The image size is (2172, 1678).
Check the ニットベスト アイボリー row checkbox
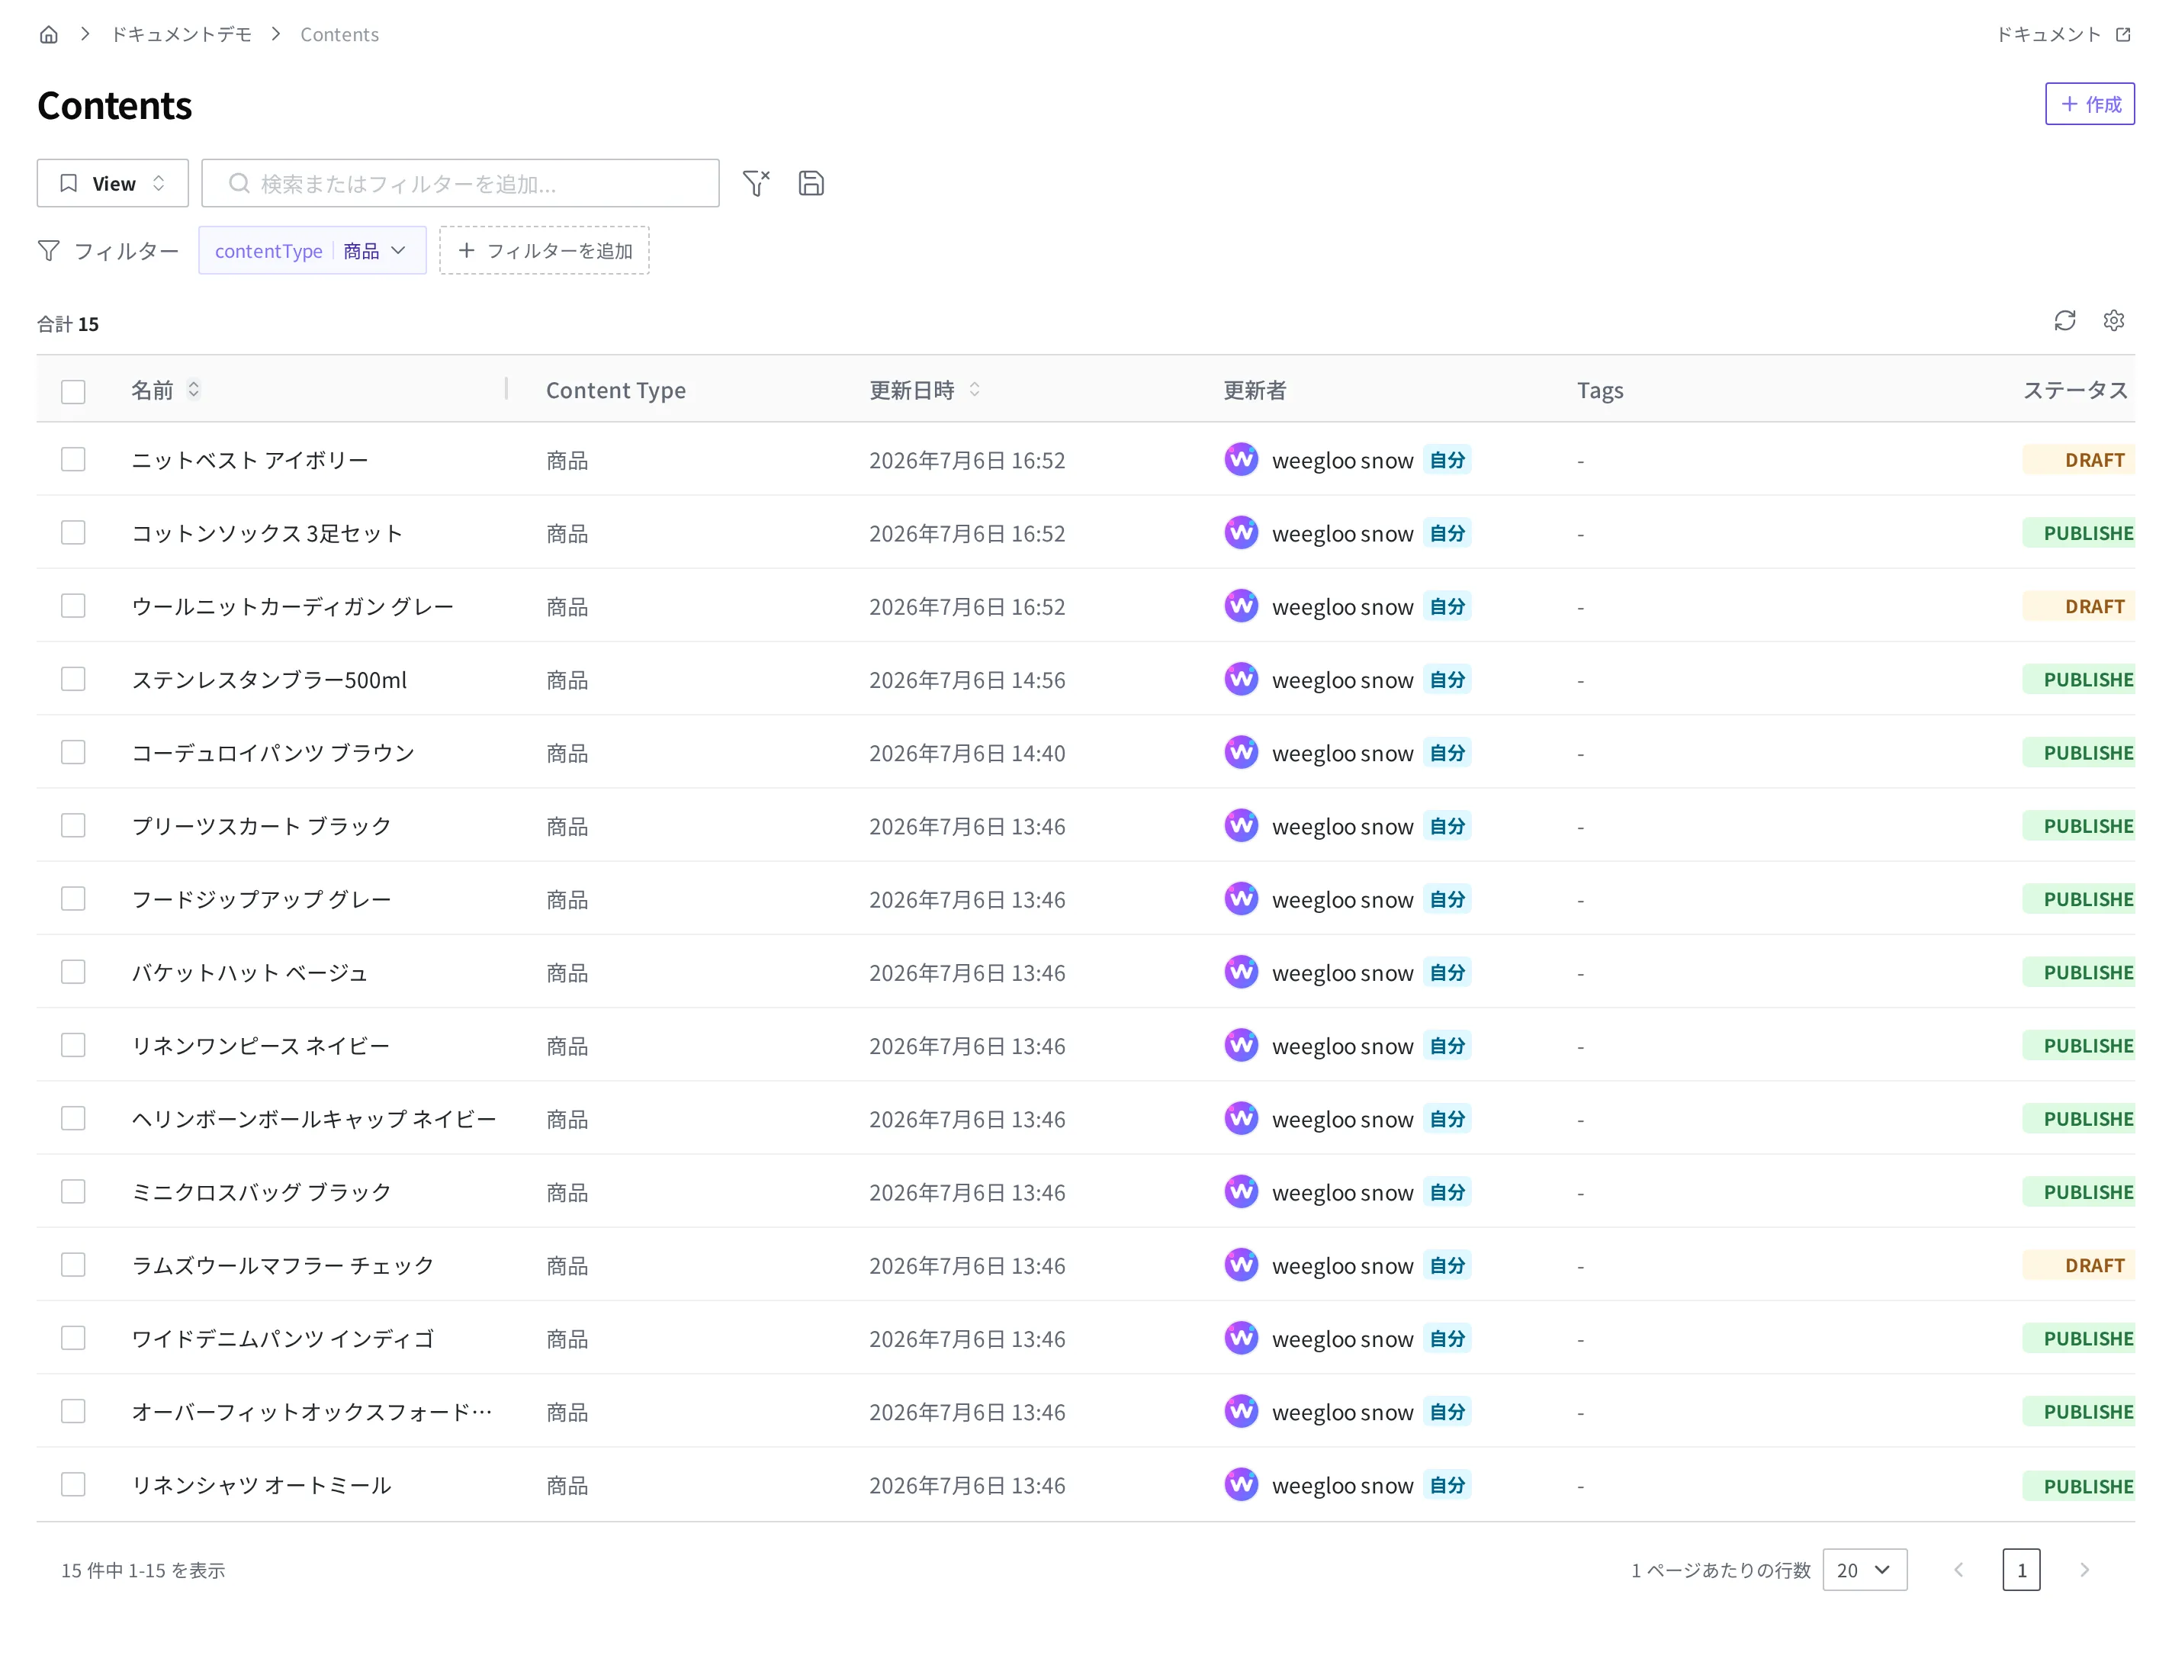tap(72, 459)
